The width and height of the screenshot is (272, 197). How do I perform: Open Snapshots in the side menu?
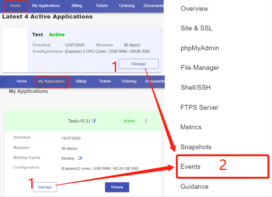point(196,147)
